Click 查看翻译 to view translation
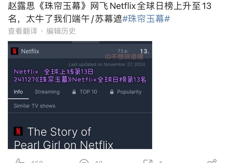The height and width of the screenshot is (163, 232). pyautogui.click(x=23, y=31)
